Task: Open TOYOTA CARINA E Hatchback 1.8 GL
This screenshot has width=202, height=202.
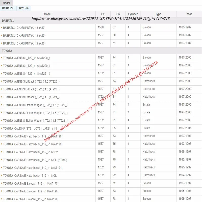Action: coord(30,176)
